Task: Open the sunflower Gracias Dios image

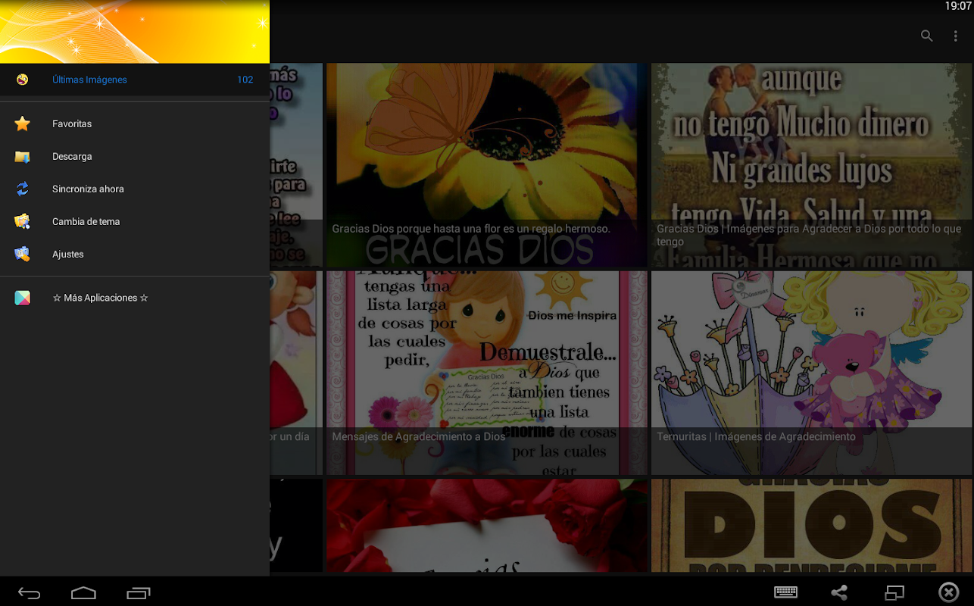Action: (x=486, y=164)
